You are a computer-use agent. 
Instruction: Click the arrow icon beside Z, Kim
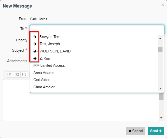click(x=35, y=58)
